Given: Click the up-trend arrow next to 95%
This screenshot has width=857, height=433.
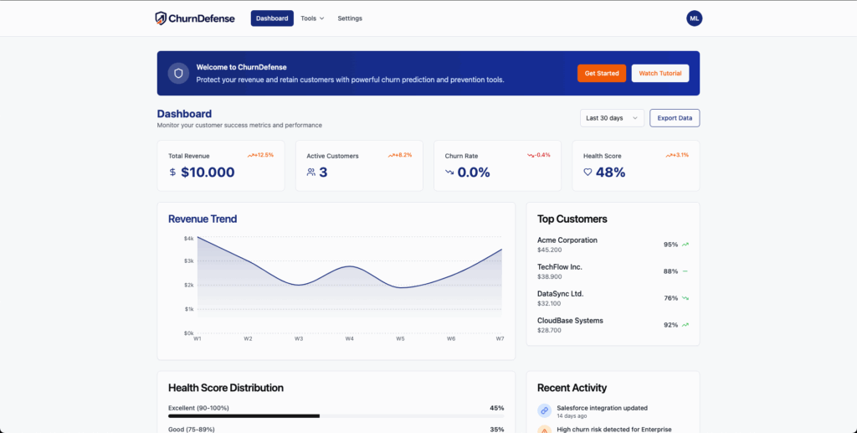Looking at the screenshot, I should (x=685, y=245).
